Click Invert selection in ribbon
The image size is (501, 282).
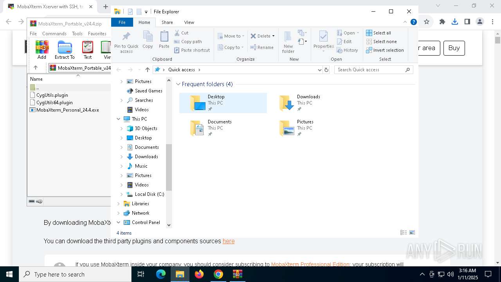point(385,50)
